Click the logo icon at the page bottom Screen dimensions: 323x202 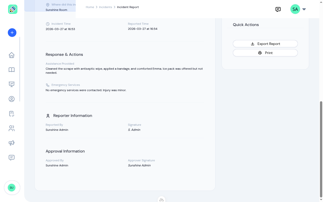point(161,199)
